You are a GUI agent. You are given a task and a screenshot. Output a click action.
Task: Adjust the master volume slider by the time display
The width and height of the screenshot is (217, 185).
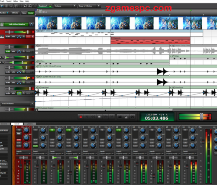click(201, 117)
